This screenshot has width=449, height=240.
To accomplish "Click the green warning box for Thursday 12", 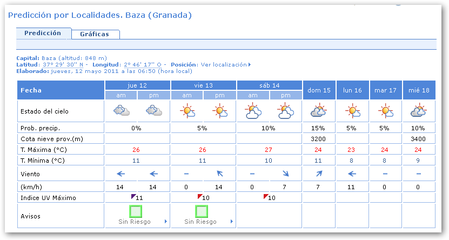I will [x=136, y=211].
